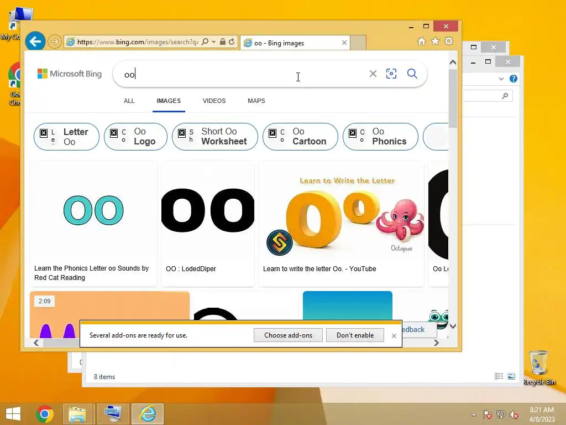
Task: Open Help icon in the background Explorer window
Action: (x=513, y=79)
